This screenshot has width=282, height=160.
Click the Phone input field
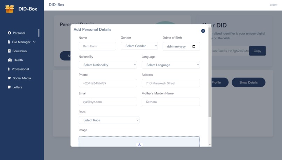pos(108,83)
